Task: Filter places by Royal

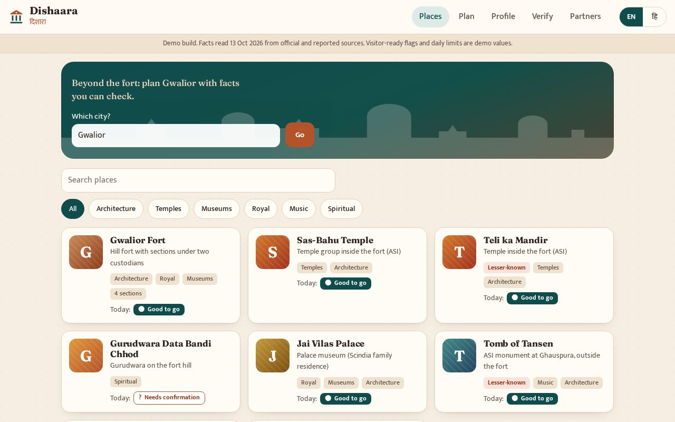Action: click(261, 209)
